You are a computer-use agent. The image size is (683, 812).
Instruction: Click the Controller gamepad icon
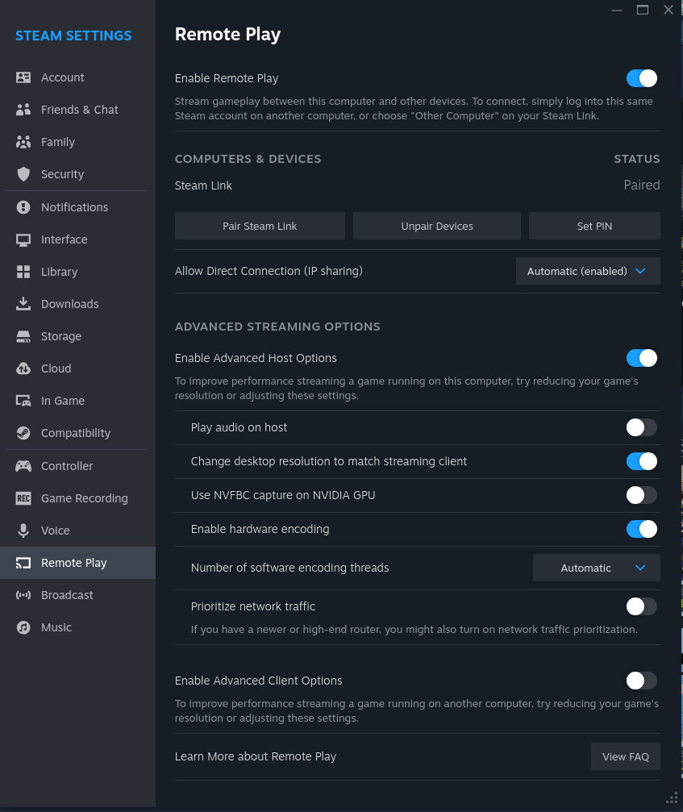23,466
